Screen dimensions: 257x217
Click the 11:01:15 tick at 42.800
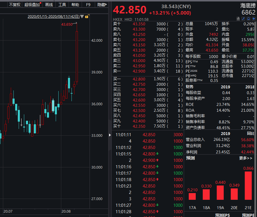[148, 154]
